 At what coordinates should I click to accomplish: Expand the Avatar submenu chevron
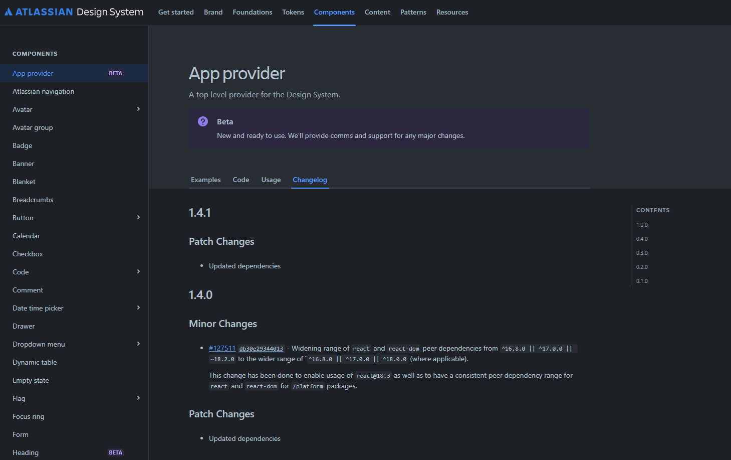(139, 109)
